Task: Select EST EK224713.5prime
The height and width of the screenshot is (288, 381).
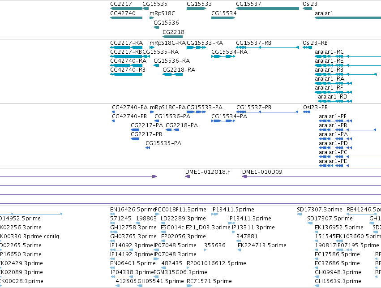Action: click(x=262, y=245)
